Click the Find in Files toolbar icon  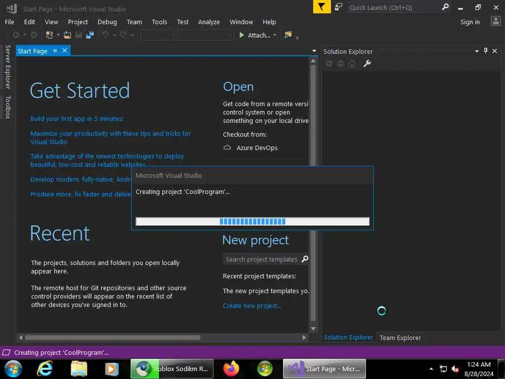(288, 35)
